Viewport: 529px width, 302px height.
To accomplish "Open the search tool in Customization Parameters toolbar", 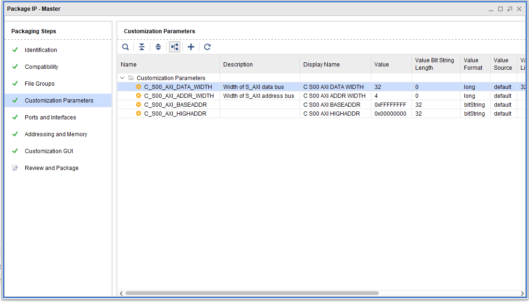I will [x=125, y=47].
